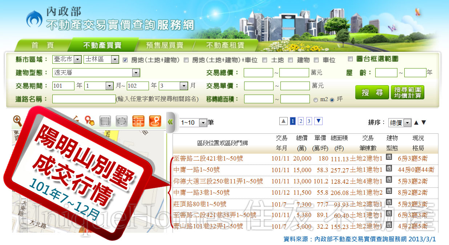Open the 士林區 district dropdown

(x=101, y=59)
